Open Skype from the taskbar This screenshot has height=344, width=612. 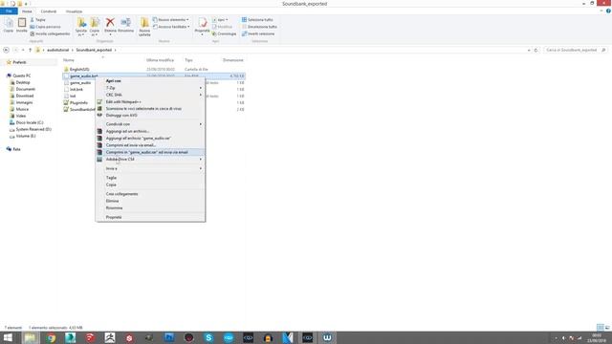(208, 337)
